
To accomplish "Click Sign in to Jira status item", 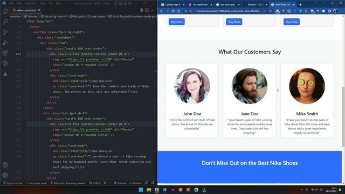I will point(13,183).
